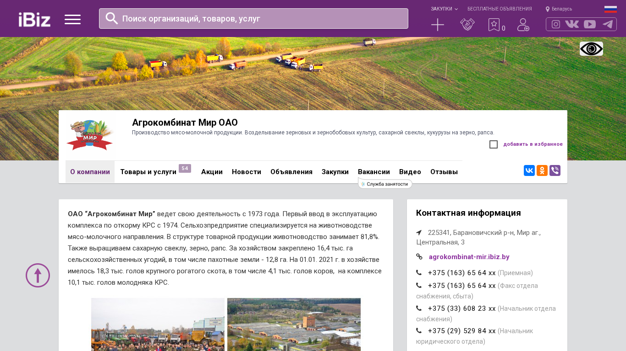Go to the Объявления tab
The height and width of the screenshot is (351, 626).
(x=291, y=172)
